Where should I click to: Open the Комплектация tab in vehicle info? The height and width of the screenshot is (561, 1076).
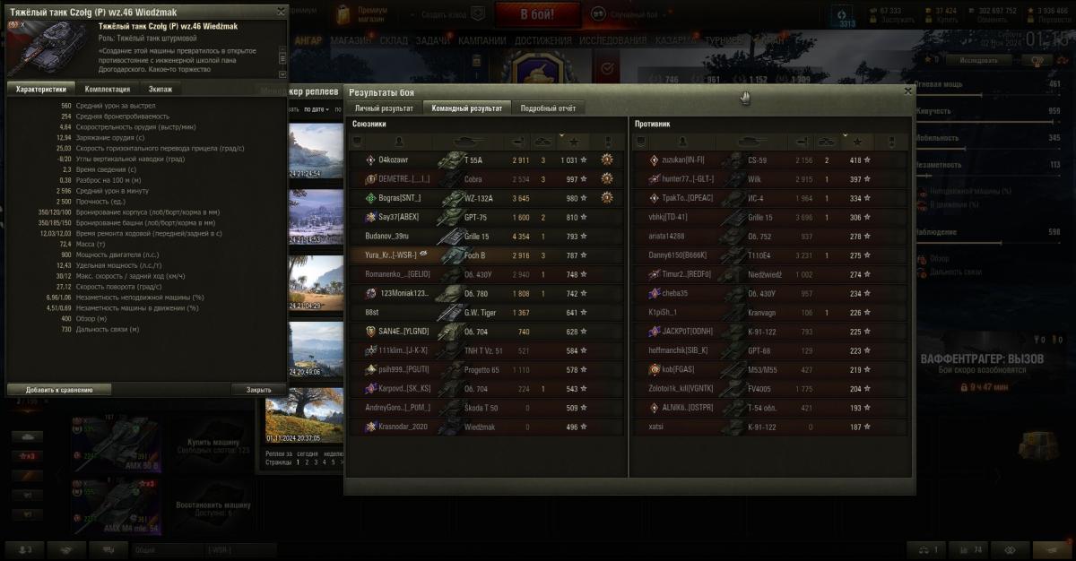coord(108,89)
